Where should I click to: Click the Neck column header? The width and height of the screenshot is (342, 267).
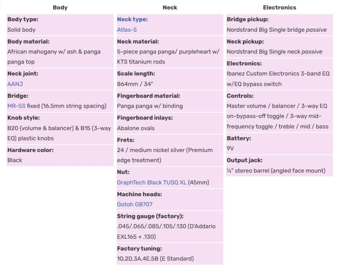[170, 7]
